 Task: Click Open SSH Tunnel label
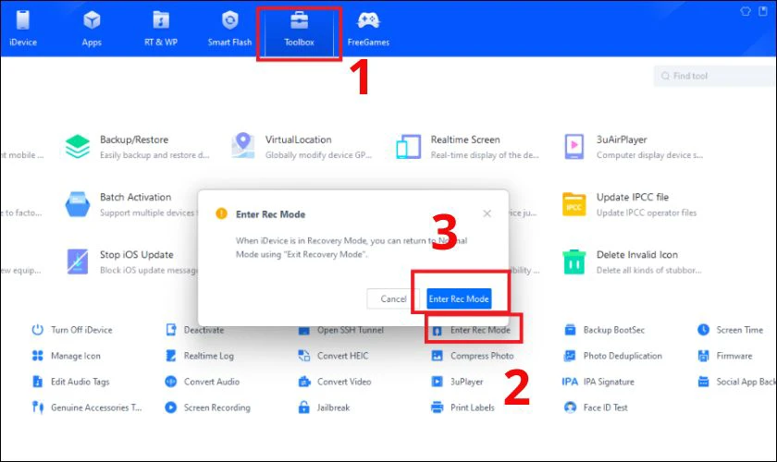click(351, 330)
